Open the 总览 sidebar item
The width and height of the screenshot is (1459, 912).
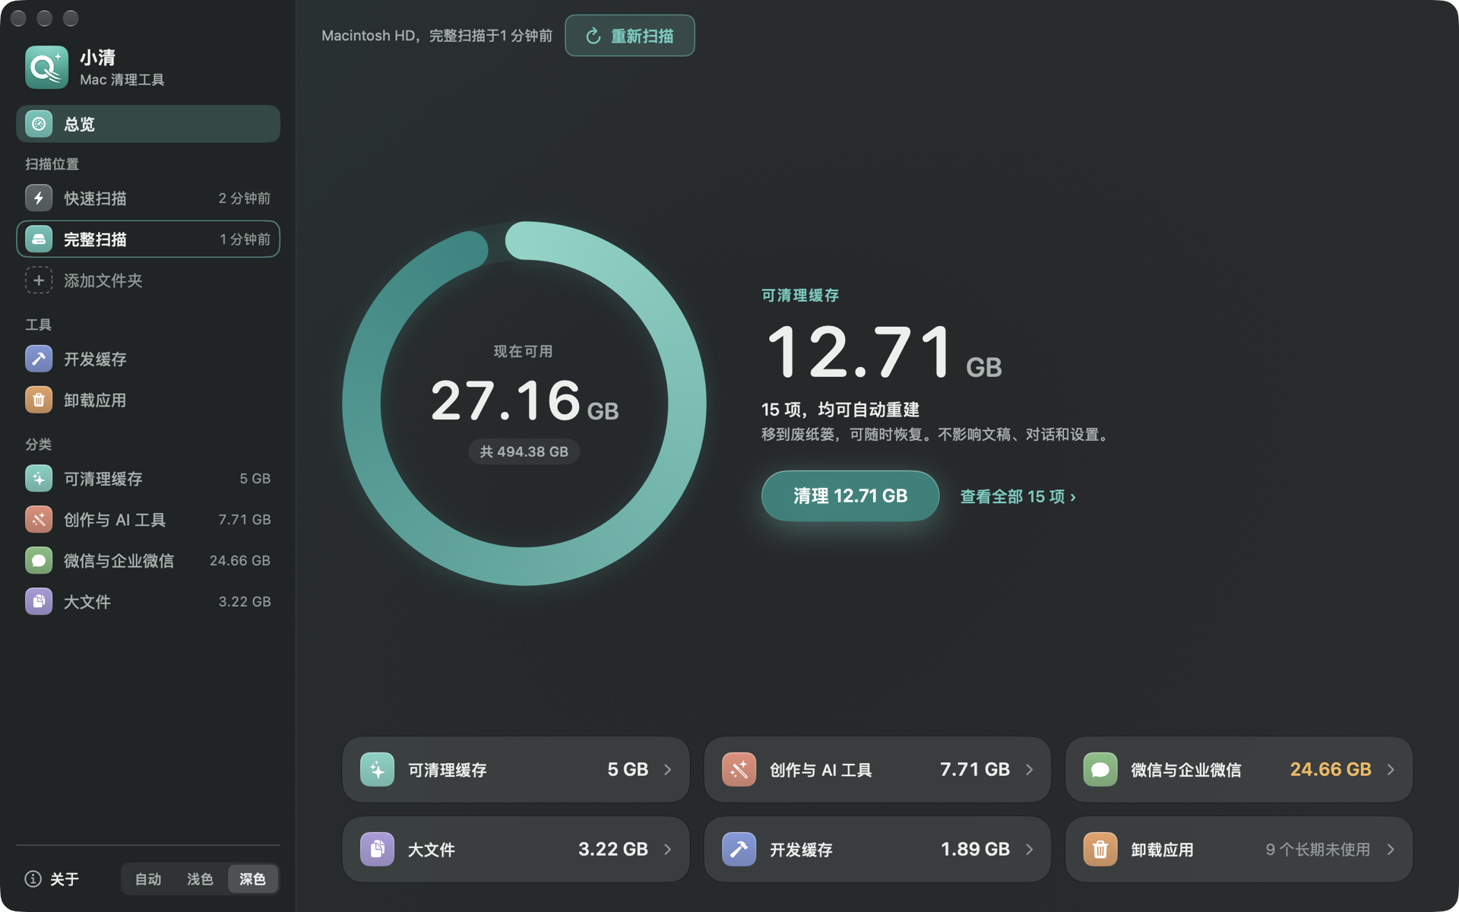click(148, 124)
